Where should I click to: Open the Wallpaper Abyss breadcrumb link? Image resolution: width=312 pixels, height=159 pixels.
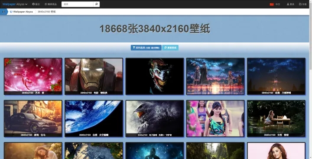pos(21,12)
